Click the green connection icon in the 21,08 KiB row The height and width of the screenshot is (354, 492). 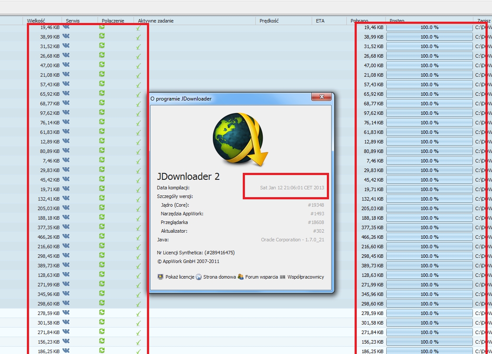click(102, 75)
